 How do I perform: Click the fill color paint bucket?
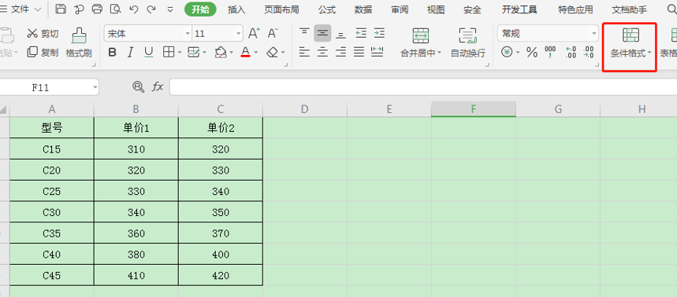pyautogui.click(x=221, y=53)
